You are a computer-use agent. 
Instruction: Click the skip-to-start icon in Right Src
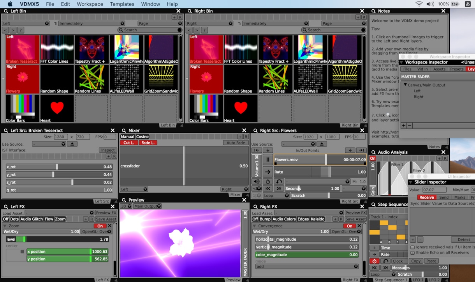(267, 189)
